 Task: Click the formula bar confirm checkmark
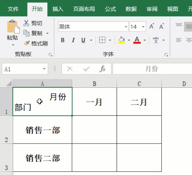[x=86, y=69]
